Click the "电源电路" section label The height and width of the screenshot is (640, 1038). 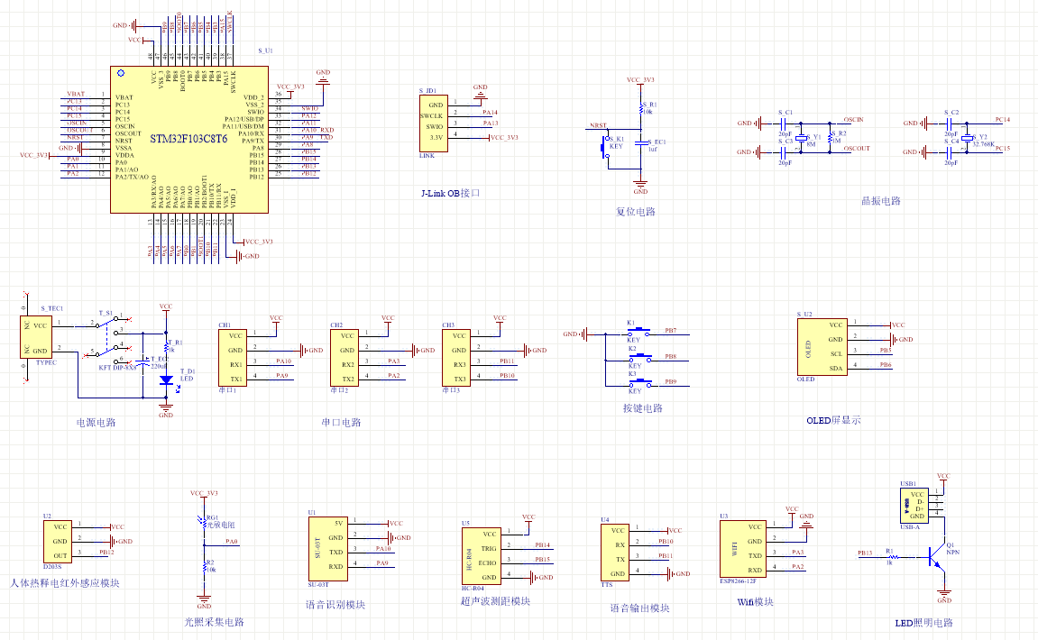(96, 422)
